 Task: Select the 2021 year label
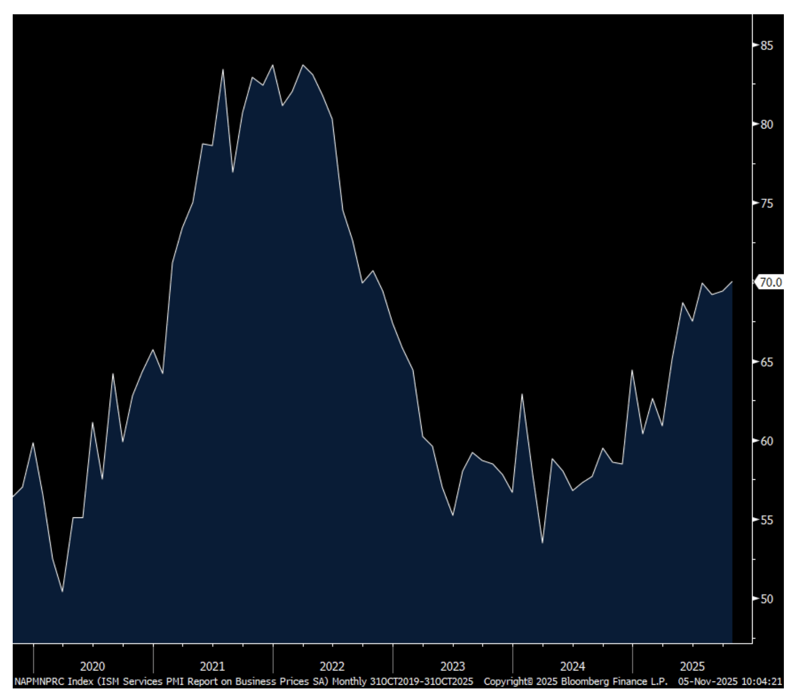(x=212, y=666)
